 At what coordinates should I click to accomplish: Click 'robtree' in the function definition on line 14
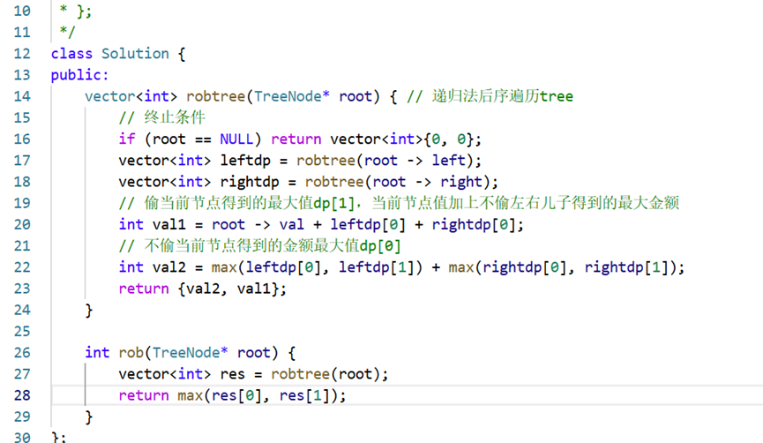click(215, 96)
